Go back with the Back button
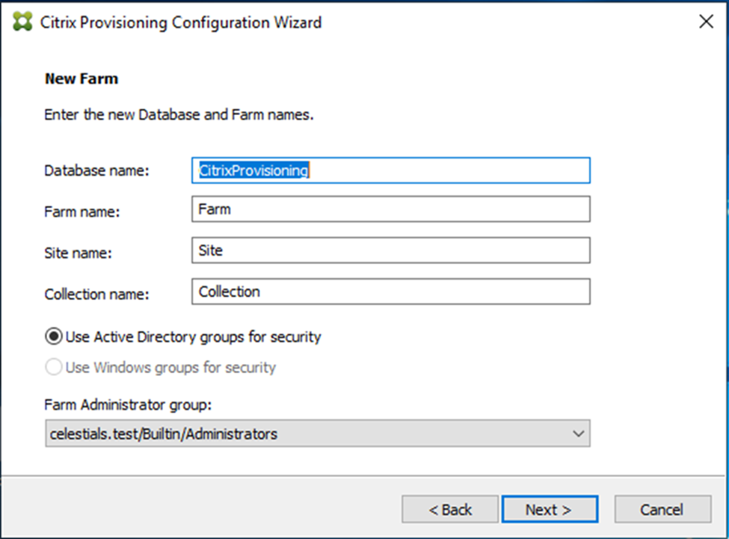Image resolution: width=729 pixels, height=539 pixels. (450, 510)
